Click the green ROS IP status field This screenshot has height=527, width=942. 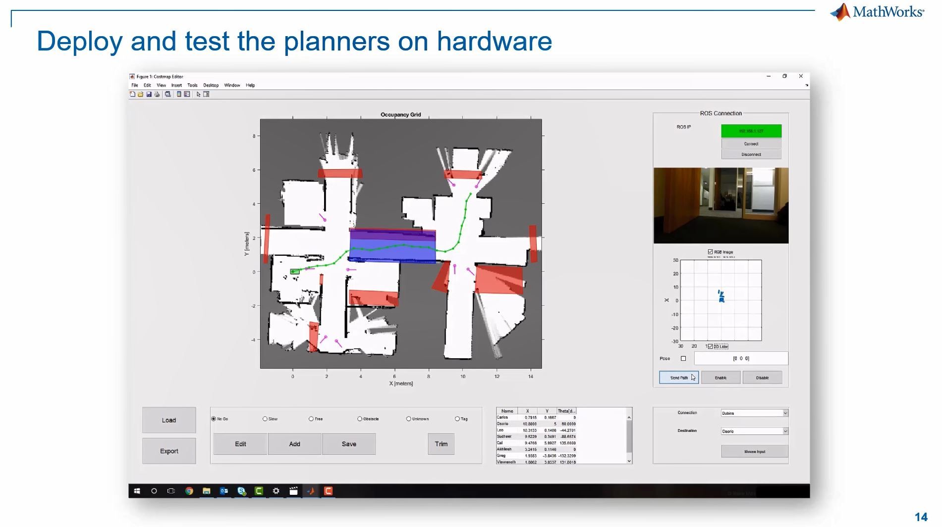pos(751,131)
